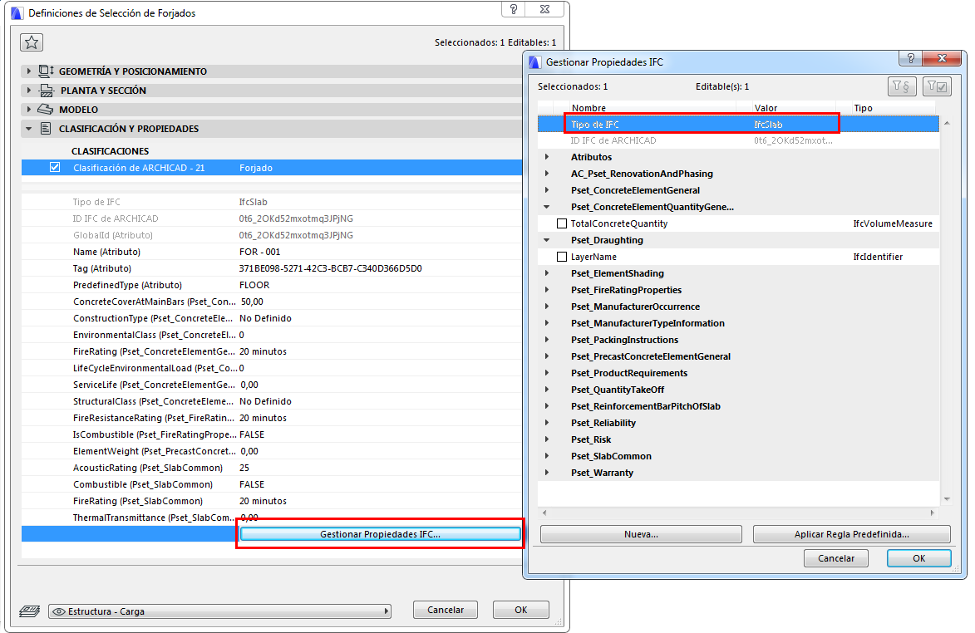Sort by the Valor column header
This screenshot has height=633, width=975.
point(794,108)
